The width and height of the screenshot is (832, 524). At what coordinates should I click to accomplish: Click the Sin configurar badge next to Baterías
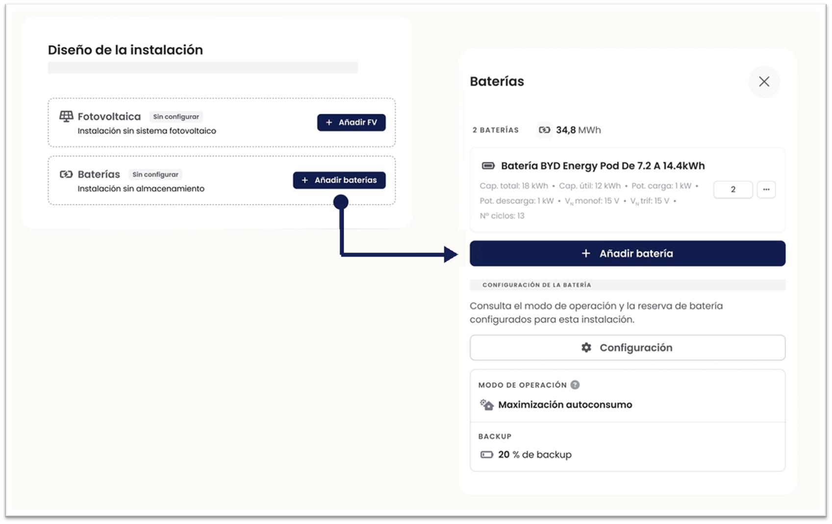pos(155,175)
